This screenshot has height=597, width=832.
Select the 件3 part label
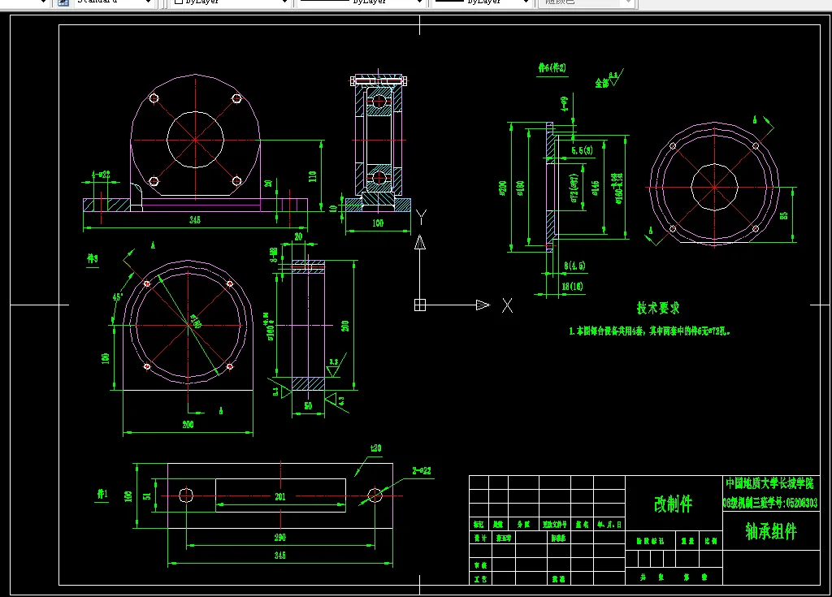[x=93, y=258]
